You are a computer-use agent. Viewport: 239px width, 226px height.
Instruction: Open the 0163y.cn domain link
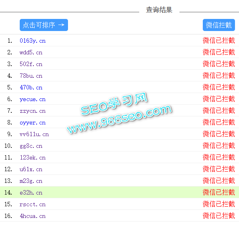[33, 41]
